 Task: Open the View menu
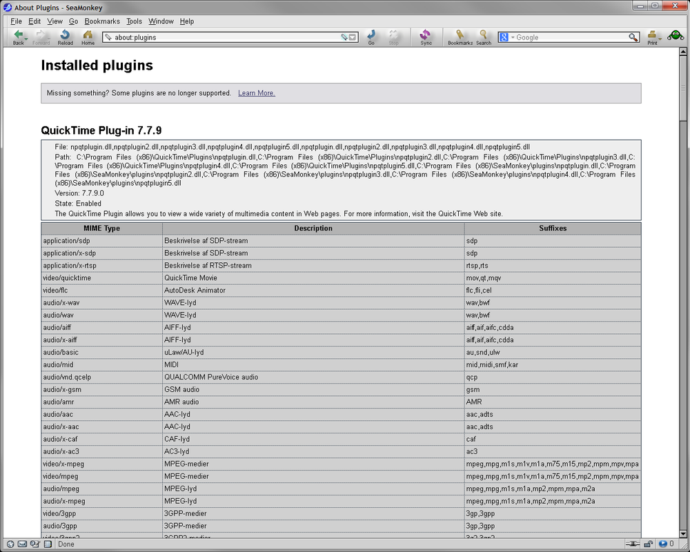click(55, 21)
